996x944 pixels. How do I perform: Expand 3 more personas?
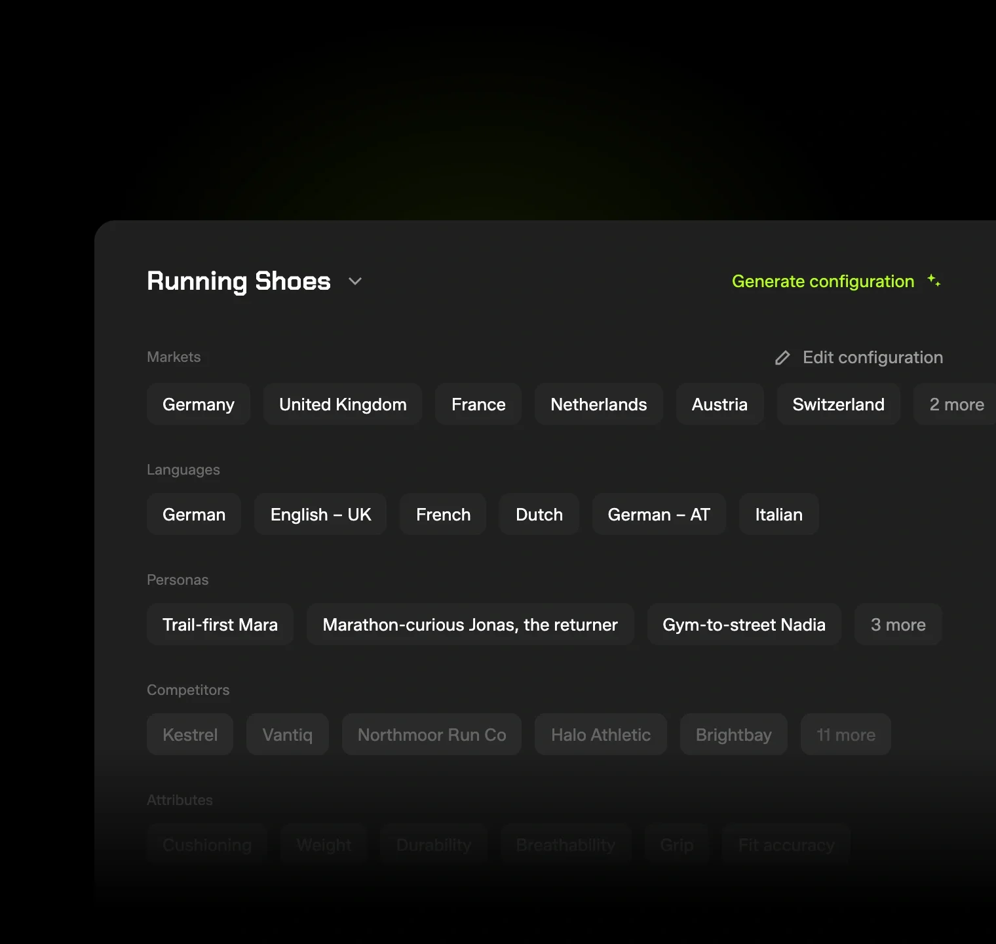(x=898, y=625)
